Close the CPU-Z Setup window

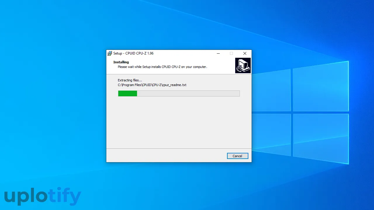(x=245, y=53)
